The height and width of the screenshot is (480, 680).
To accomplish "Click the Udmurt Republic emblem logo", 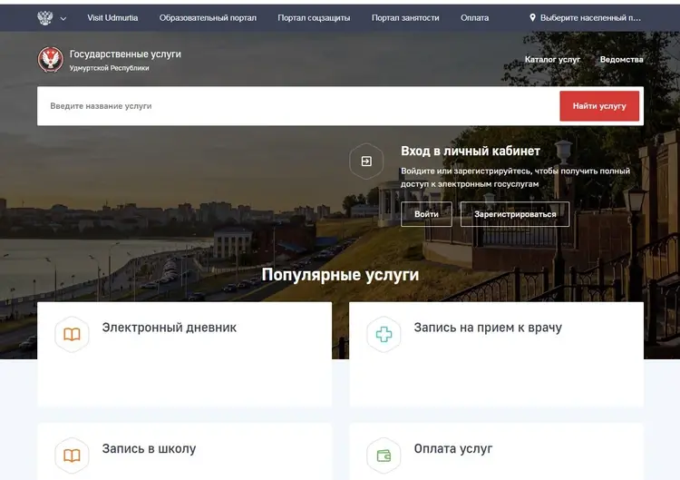I will (50, 60).
